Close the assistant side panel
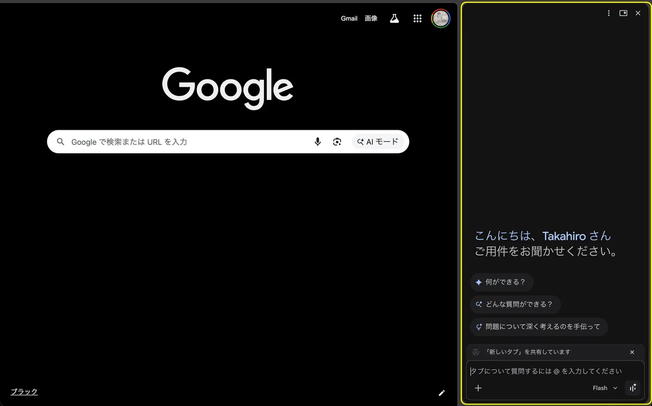Screen dimensions: 652x406 [x=638, y=13]
